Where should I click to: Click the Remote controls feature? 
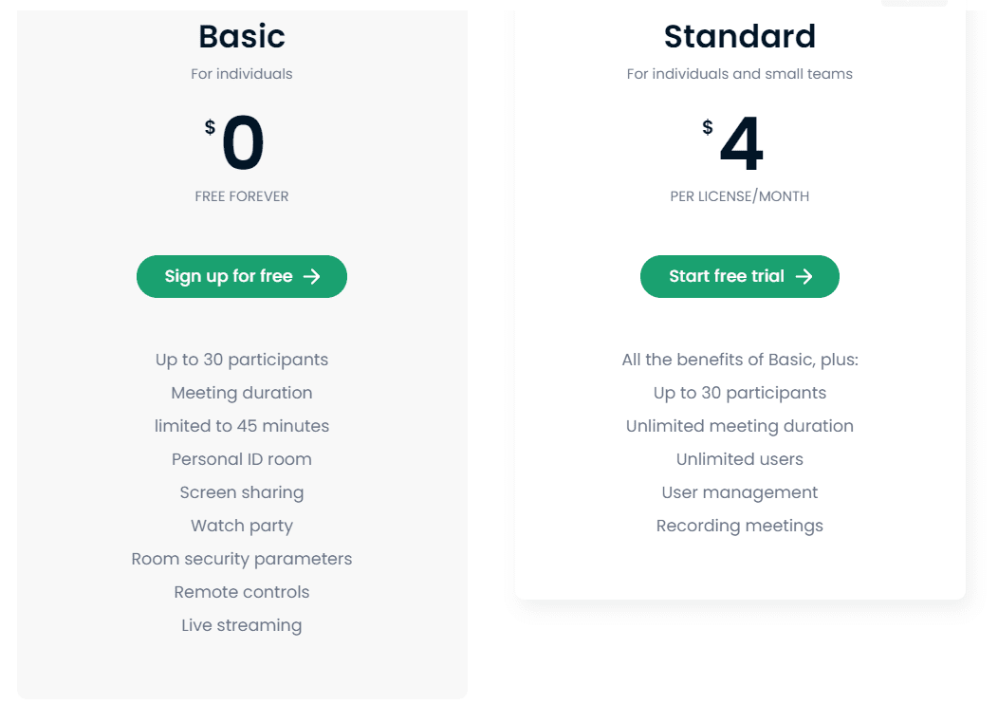click(x=242, y=592)
